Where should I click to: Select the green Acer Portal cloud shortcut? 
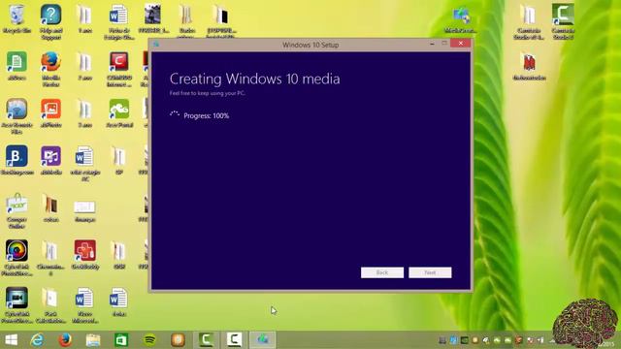click(x=118, y=112)
